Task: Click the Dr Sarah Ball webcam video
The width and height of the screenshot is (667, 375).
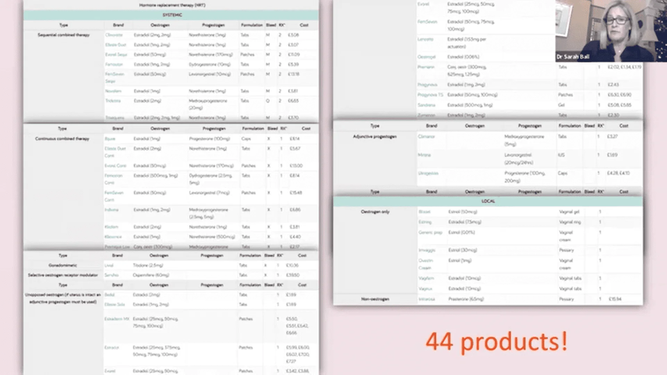Action: pyautogui.click(x=611, y=31)
